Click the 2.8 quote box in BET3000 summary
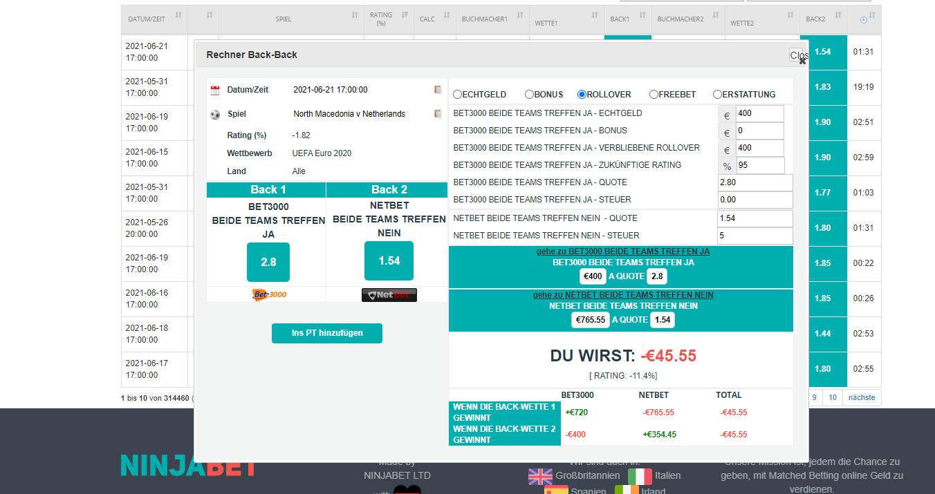The height and width of the screenshot is (494, 935). 657,277
